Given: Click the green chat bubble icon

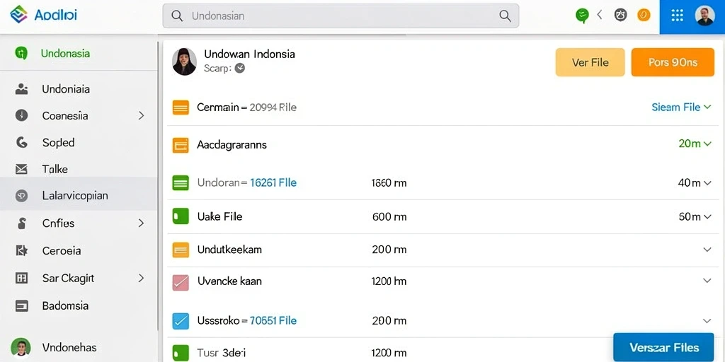Looking at the screenshot, I should tap(582, 16).
